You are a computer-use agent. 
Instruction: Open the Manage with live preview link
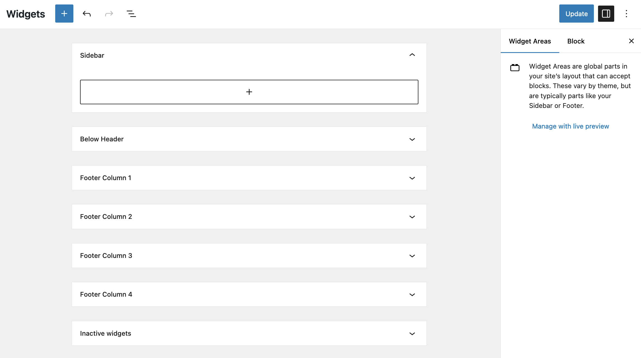[x=570, y=126]
